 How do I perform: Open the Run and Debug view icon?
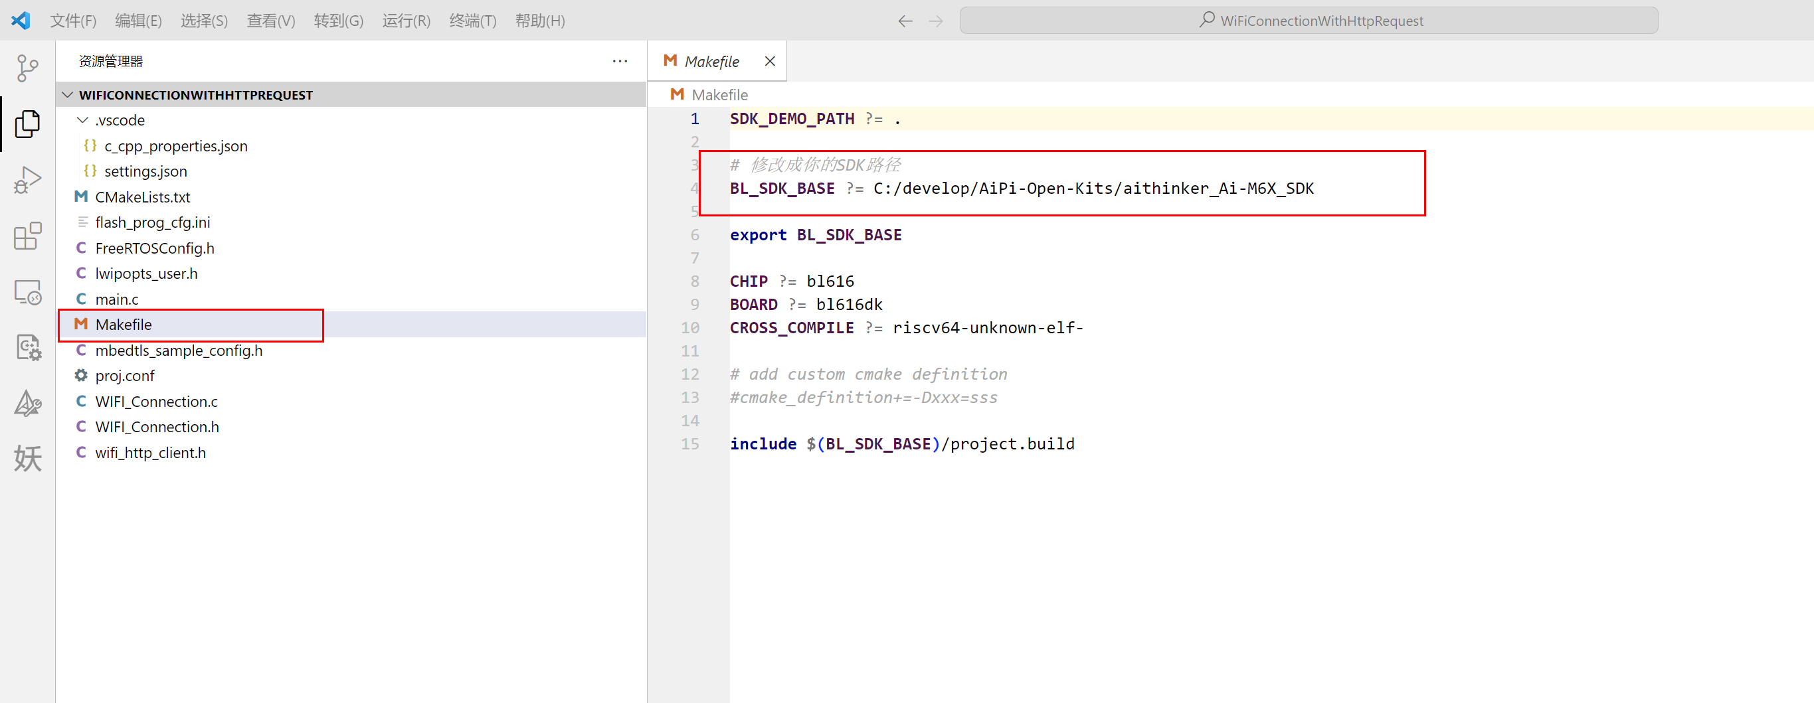coord(27,180)
